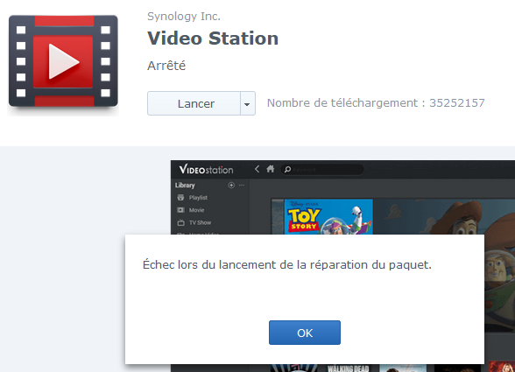This screenshot has height=372, width=515.
Task: Click the three-dots icon beside Library
Action: [242, 186]
